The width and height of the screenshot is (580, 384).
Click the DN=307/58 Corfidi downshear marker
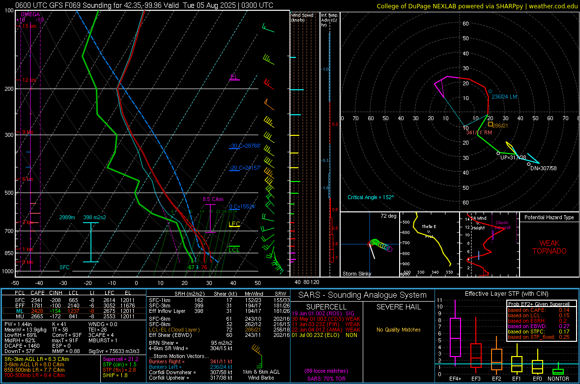529,164
